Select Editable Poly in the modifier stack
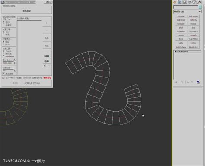 tap(183, 51)
